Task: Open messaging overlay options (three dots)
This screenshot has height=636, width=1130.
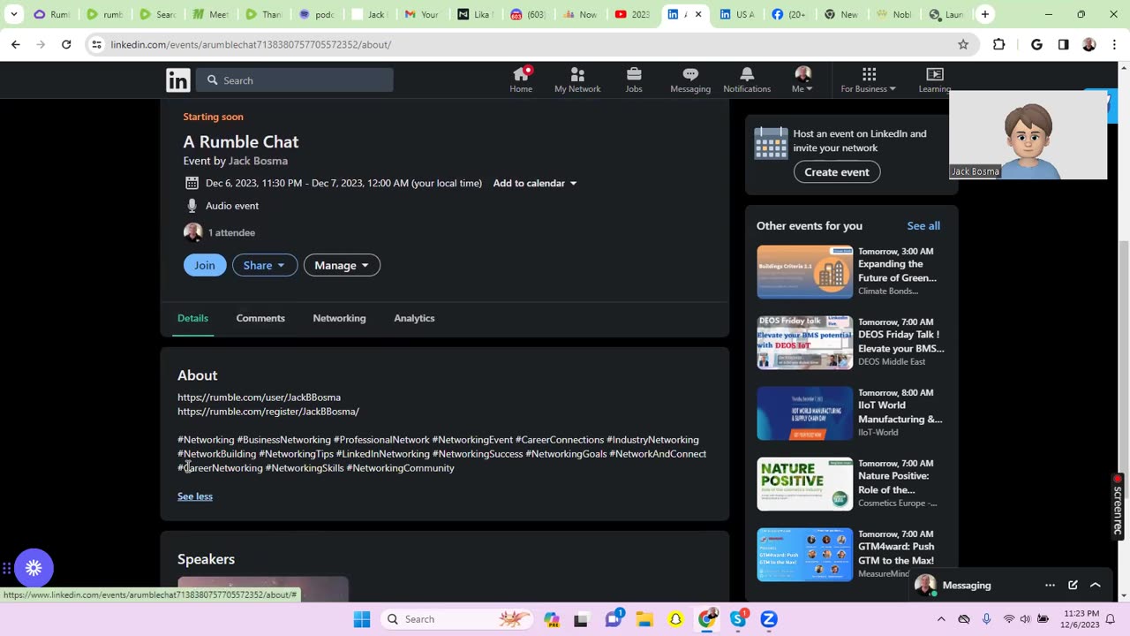Action: pyautogui.click(x=1050, y=585)
